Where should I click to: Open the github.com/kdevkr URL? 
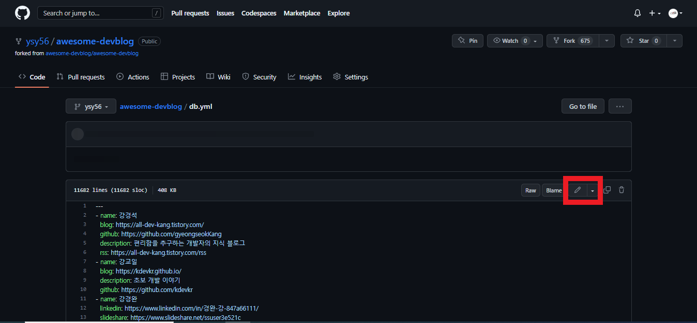[x=157, y=289]
